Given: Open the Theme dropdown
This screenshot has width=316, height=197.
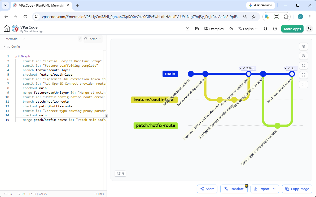Looking at the screenshot, I should point(93,39).
